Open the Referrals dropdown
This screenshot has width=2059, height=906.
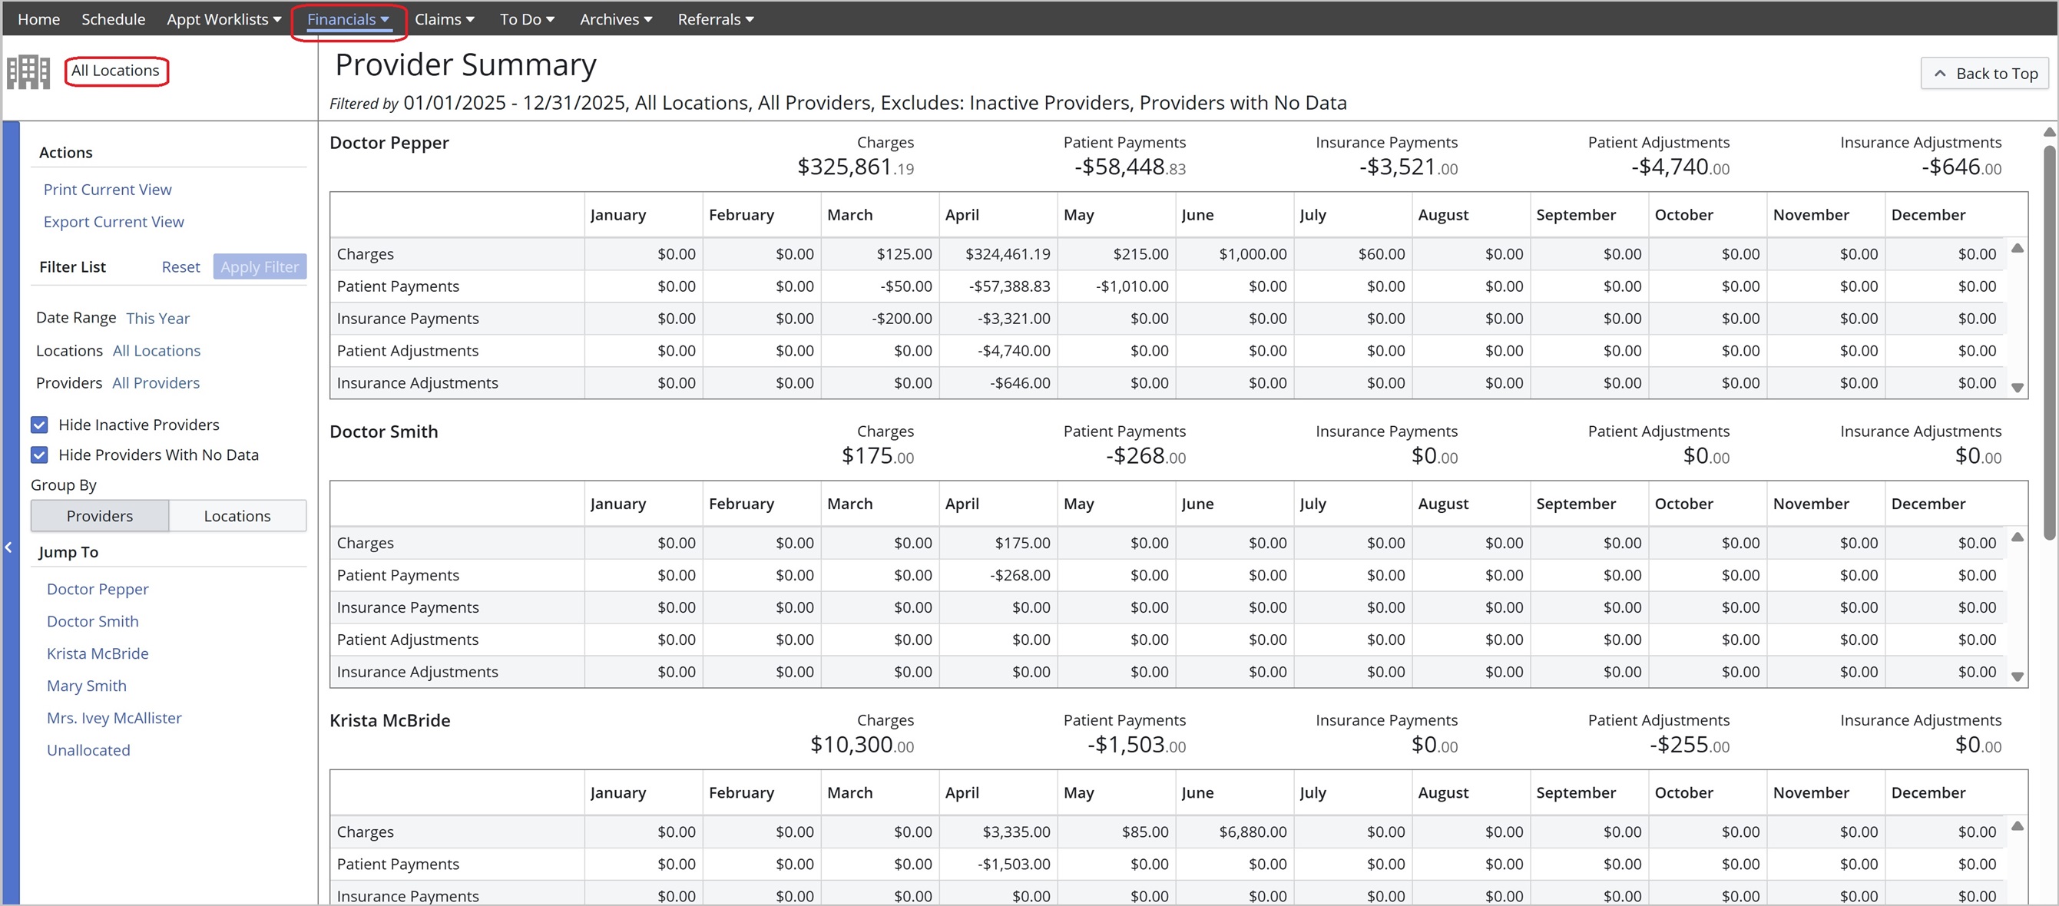717,19
